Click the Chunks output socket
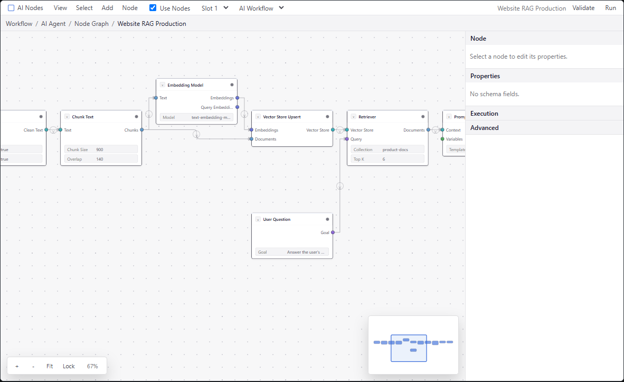 [142, 130]
